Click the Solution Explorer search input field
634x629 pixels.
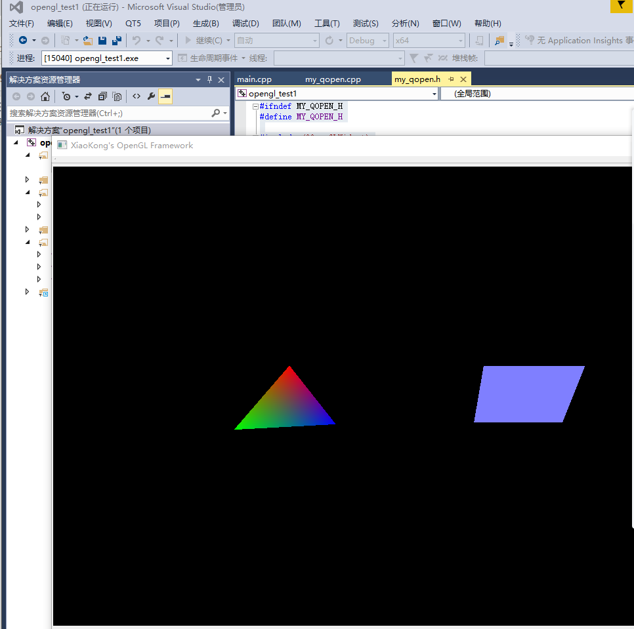pyautogui.click(x=109, y=113)
